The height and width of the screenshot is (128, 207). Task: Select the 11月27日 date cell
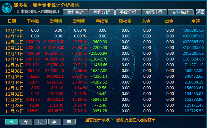tap(14, 111)
